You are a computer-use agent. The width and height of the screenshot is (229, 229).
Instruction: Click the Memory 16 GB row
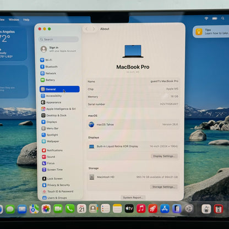tap(133, 96)
